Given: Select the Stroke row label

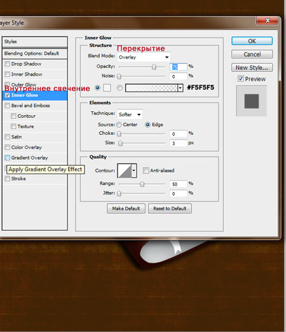Looking at the screenshot, I should [18, 179].
